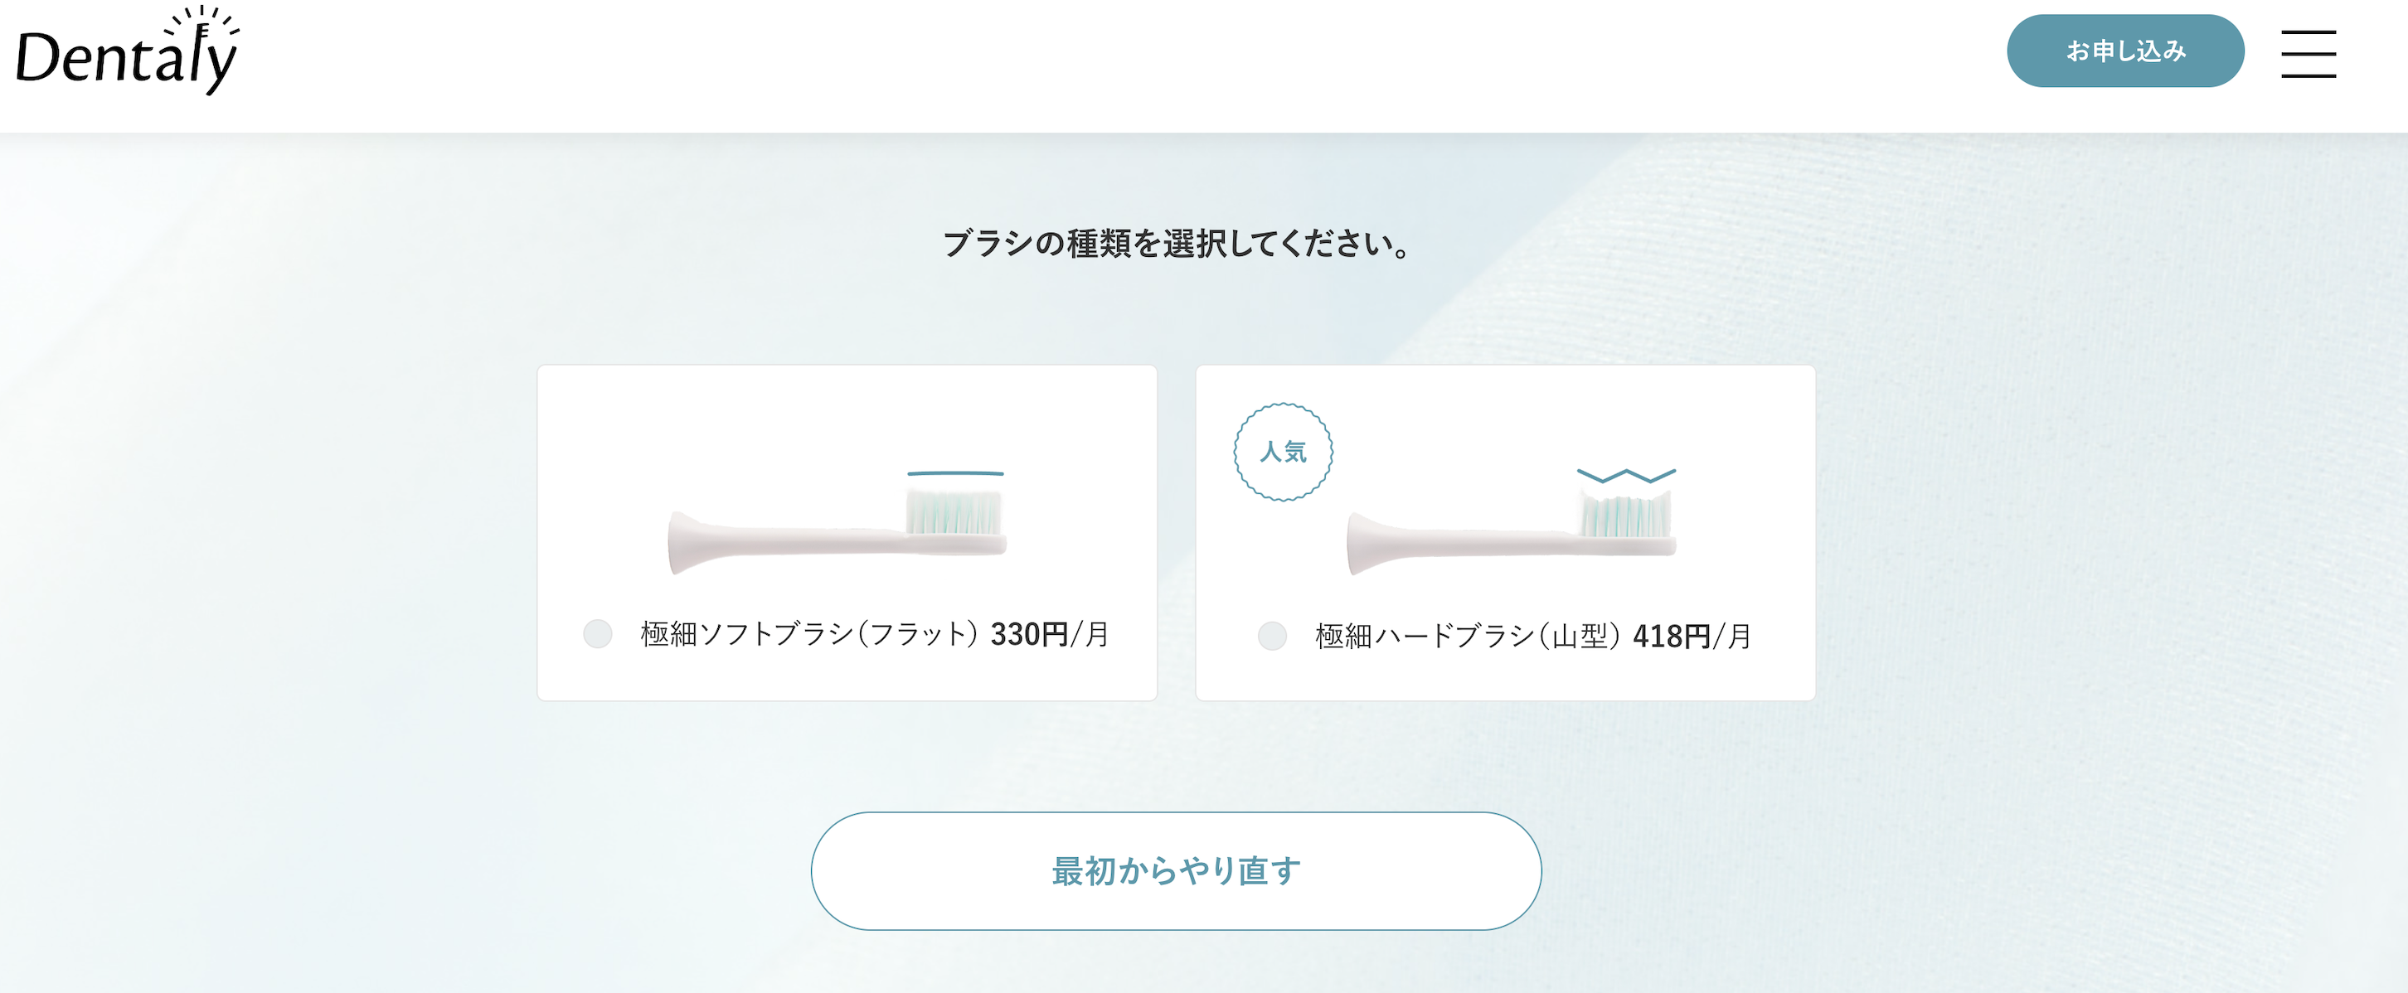Click the 418円/月 price text

1692,636
